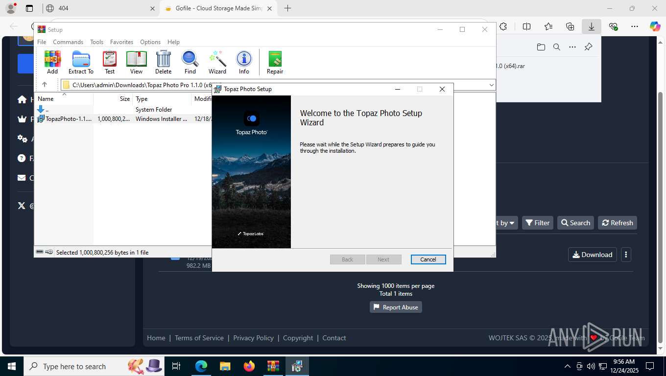Click the Gofile Filter button
Image resolution: width=666 pixels, height=376 pixels.
[537, 223]
